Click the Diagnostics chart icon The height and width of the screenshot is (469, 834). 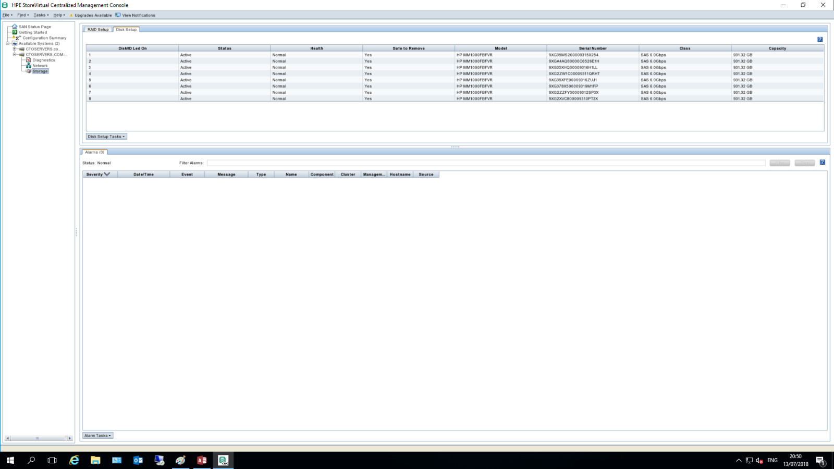click(x=29, y=60)
